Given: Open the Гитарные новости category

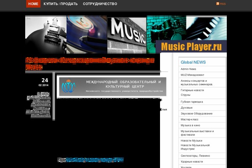Looking at the screenshot, I should point(192,90).
